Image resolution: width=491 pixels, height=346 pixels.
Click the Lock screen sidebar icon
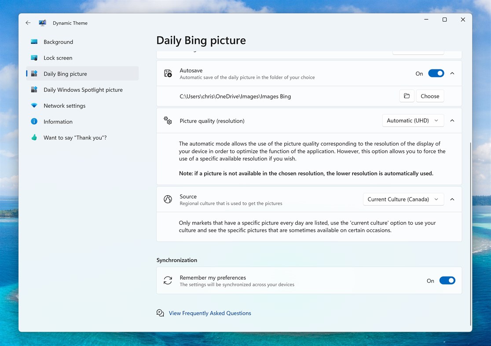(x=34, y=58)
